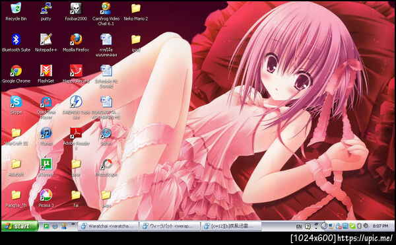Launch DAEMON Tools Lite

[76, 108]
